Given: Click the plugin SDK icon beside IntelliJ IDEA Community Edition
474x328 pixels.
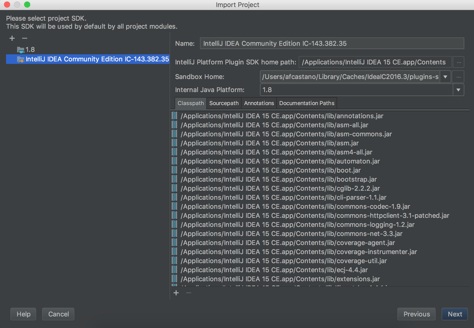Looking at the screenshot, I should 21,59.
